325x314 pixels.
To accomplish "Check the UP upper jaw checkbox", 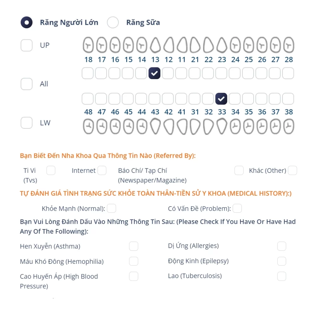I will [27, 45].
